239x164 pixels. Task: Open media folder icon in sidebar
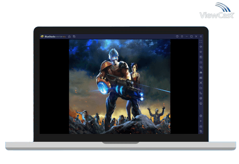(x=201, y=88)
